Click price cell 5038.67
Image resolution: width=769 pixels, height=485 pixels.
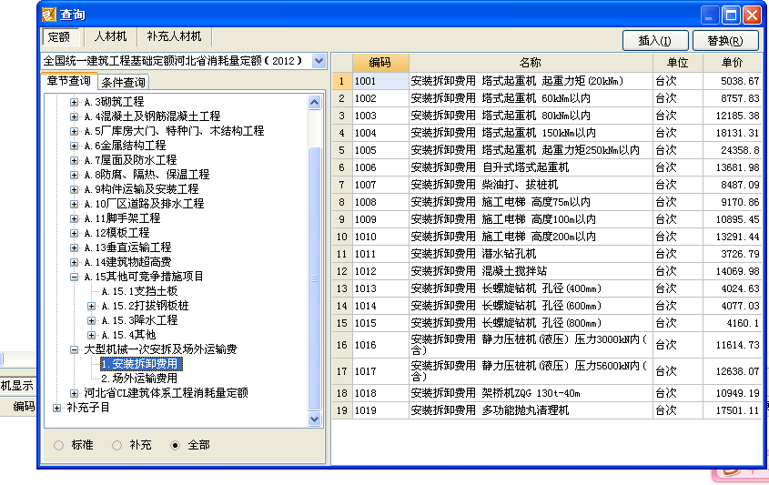(x=733, y=81)
